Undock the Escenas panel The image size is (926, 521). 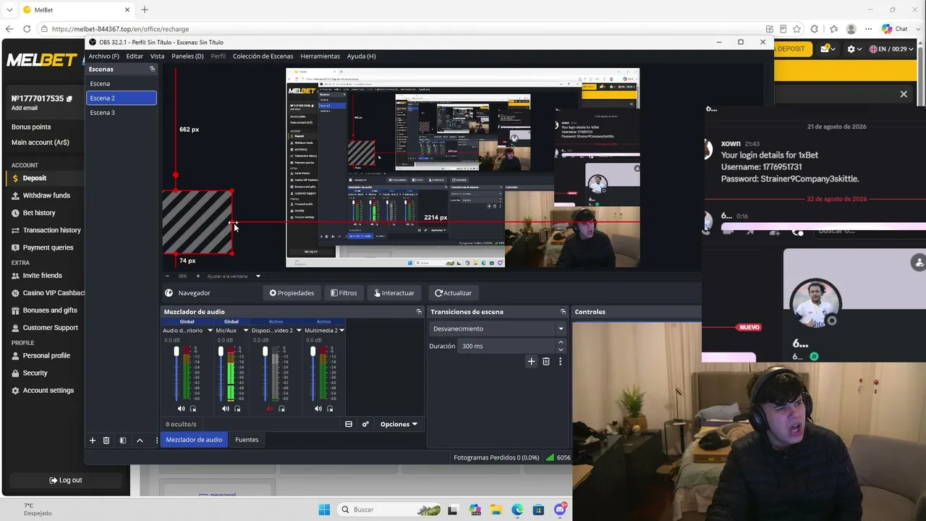pyautogui.click(x=152, y=69)
